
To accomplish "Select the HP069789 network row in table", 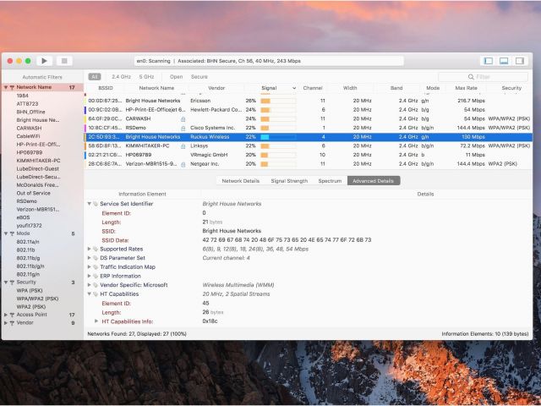I will [x=308, y=155].
